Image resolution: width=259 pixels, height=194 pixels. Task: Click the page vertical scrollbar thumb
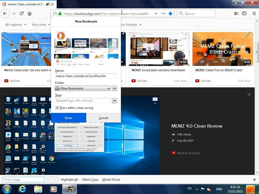click(x=257, y=53)
